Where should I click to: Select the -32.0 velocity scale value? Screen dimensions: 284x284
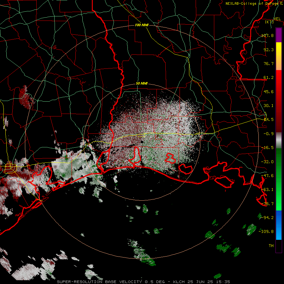pyautogui.click(x=268, y=162)
